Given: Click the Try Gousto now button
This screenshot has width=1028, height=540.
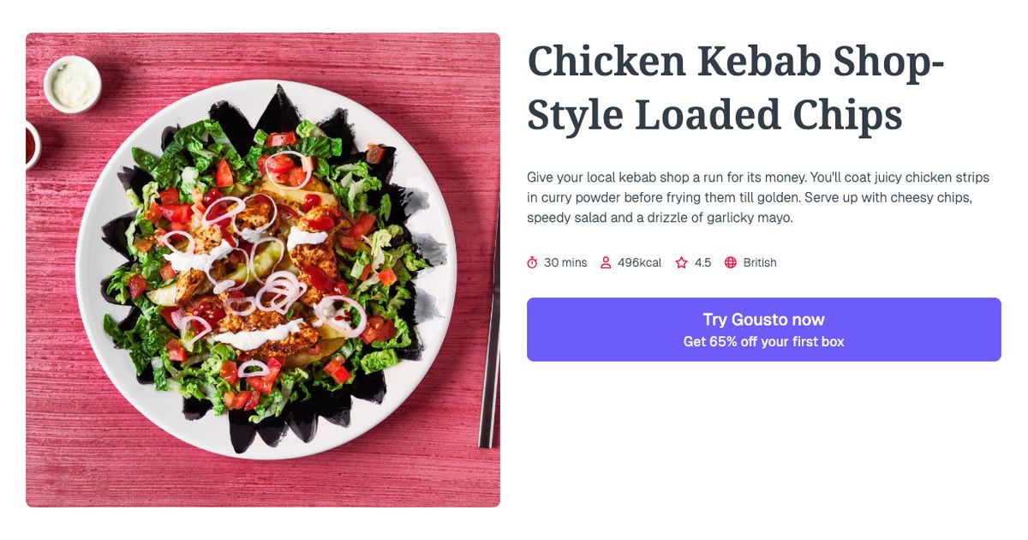Looking at the screenshot, I should pyautogui.click(x=763, y=319).
